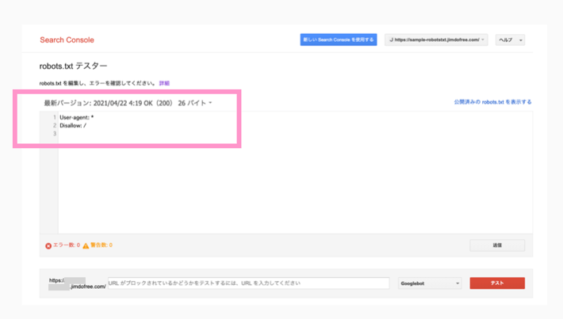Click the 送信 submit button
Viewport: 563px width, 319px height.
click(497, 245)
